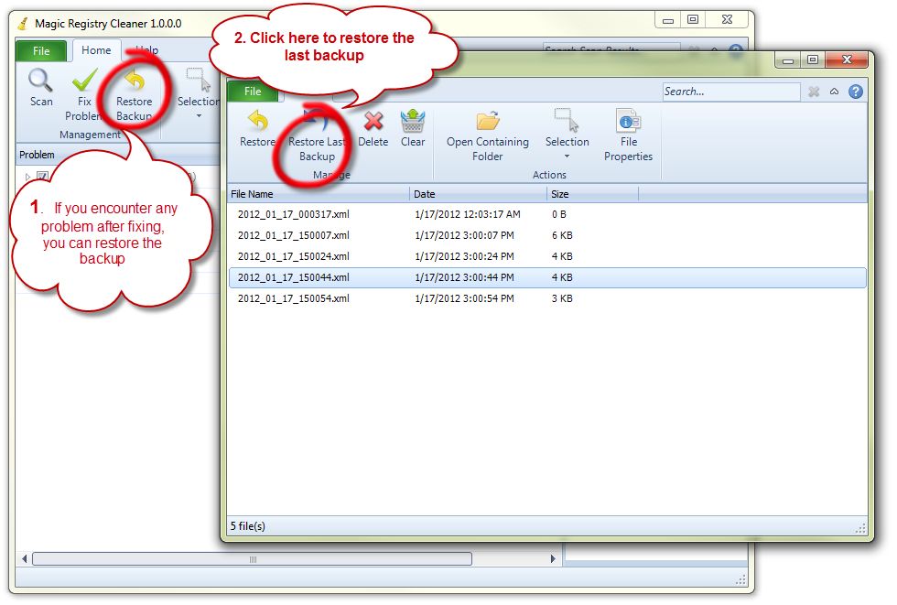Open the green File menu in main window
Viewport: 897px width, 605px height.
point(41,51)
